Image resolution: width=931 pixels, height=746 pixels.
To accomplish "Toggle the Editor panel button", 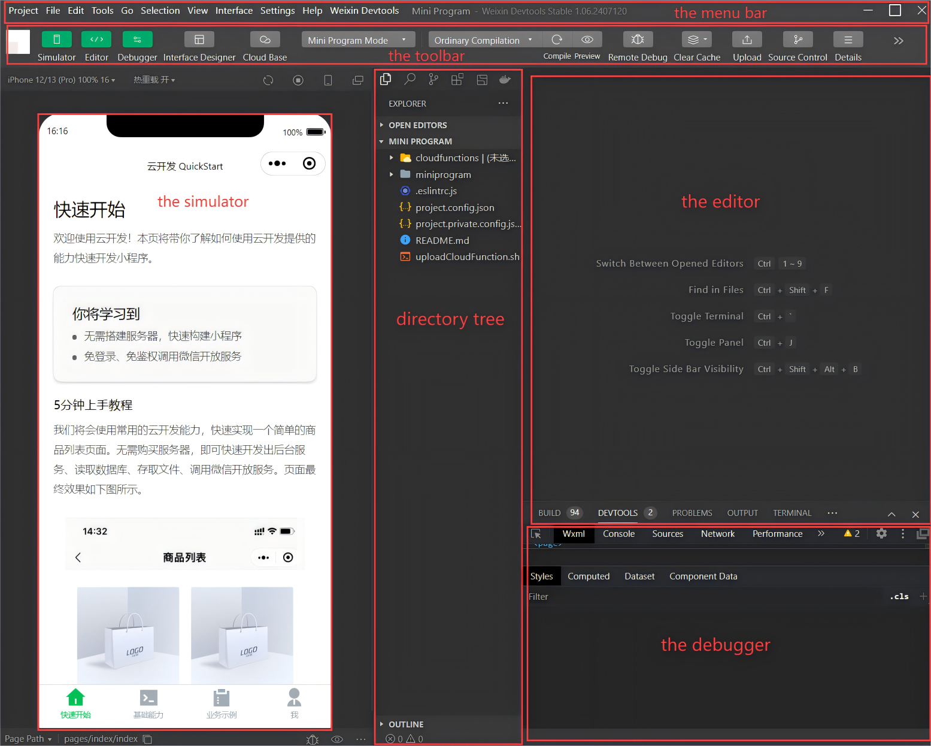I will click(96, 40).
